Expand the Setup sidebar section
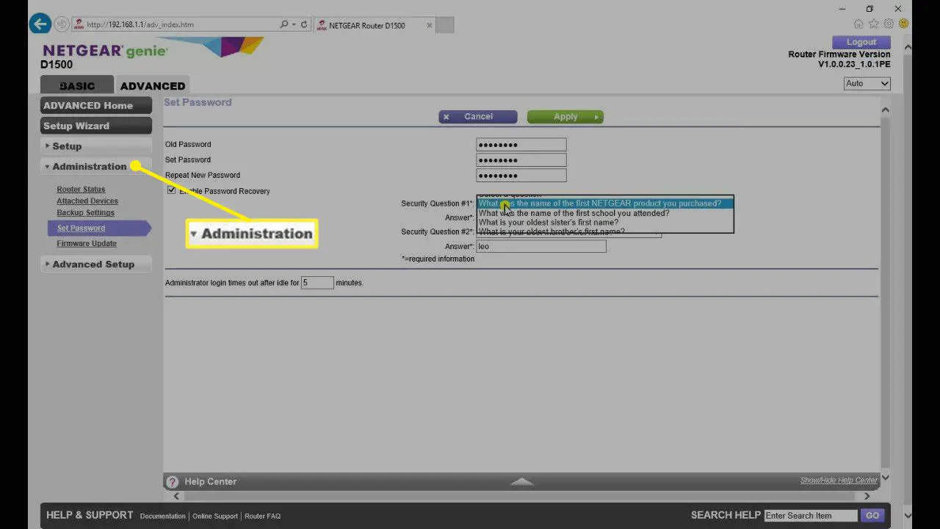 coord(95,146)
